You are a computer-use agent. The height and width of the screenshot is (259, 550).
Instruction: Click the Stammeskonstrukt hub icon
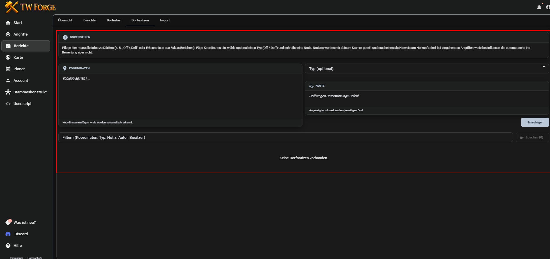click(x=8, y=92)
